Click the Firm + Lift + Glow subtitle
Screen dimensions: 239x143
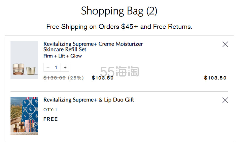point(63,56)
